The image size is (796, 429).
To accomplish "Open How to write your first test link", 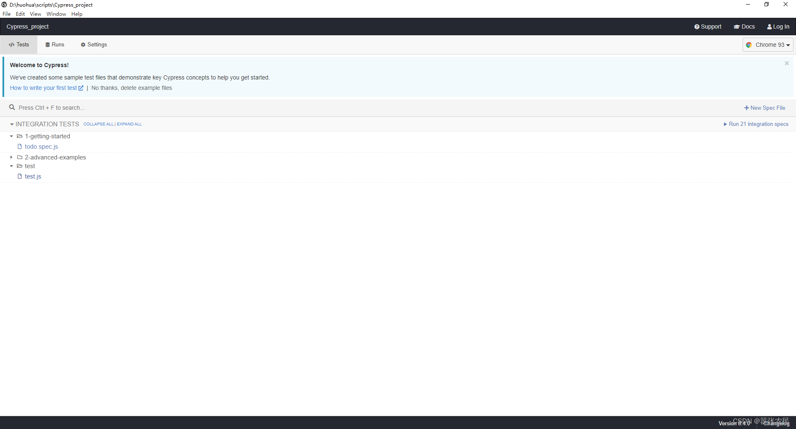I will [x=47, y=88].
